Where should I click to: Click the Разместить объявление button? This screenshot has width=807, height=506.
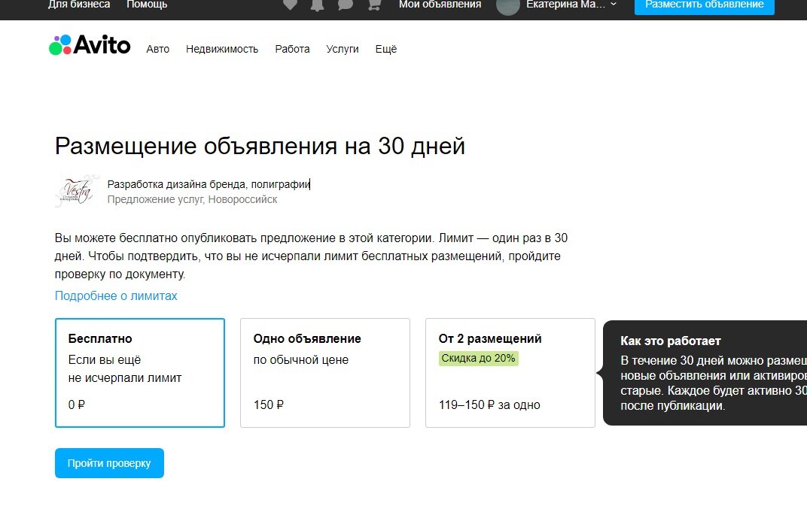click(704, 6)
